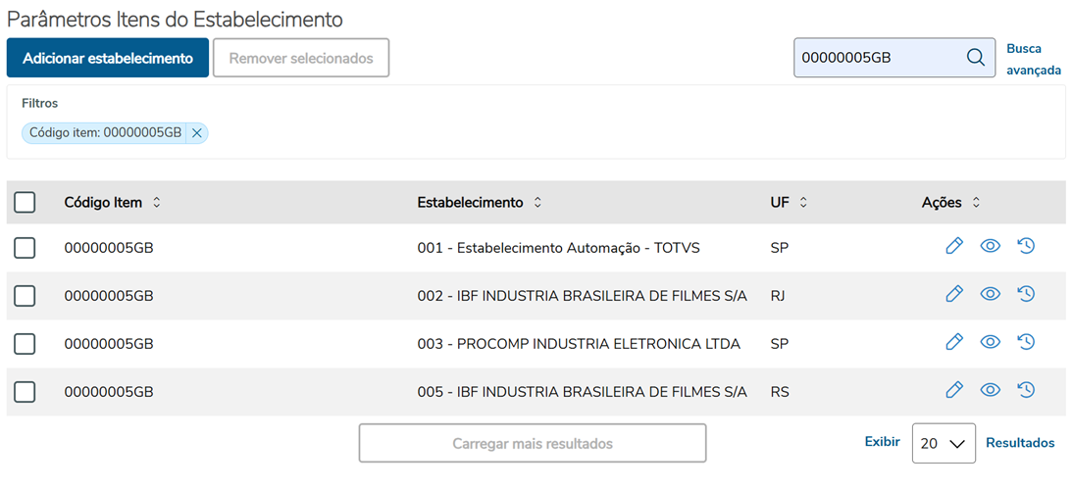Screen dimensions: 1072x488
Task: Open the results-per-page dropdown showing 20
Action: (x=943, y=443)
